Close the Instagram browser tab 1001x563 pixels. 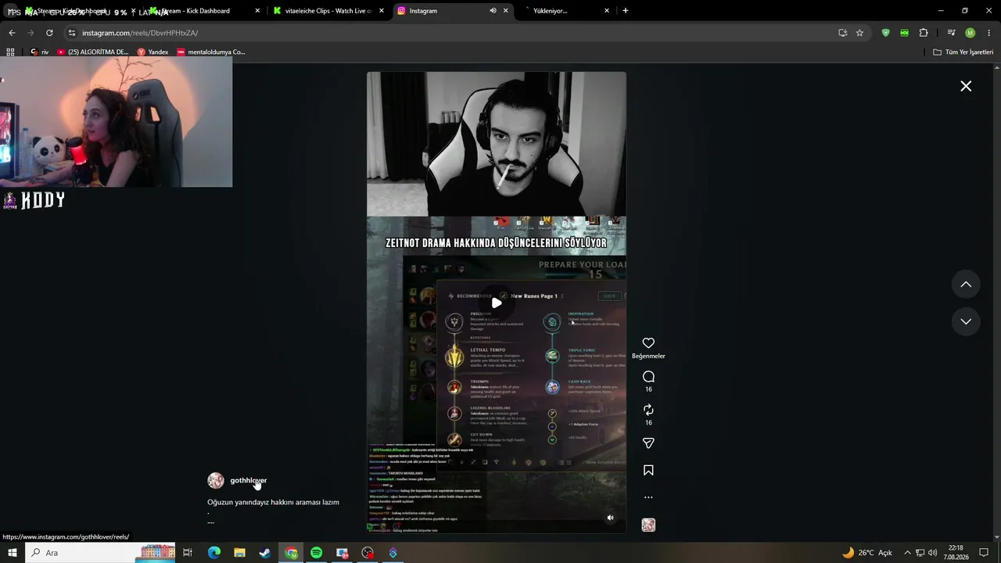tap(506, 11)
